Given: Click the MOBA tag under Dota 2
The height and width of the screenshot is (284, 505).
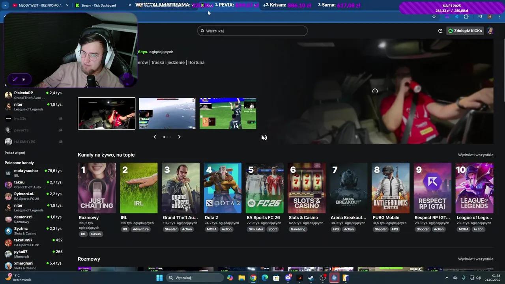Looking at the screenshot, I should (212, 229).
